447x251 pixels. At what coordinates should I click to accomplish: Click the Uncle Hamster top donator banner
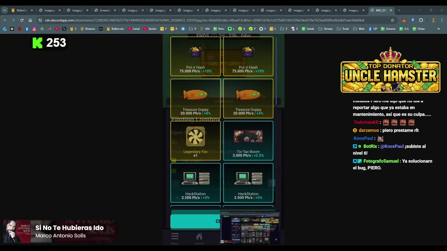390,71
